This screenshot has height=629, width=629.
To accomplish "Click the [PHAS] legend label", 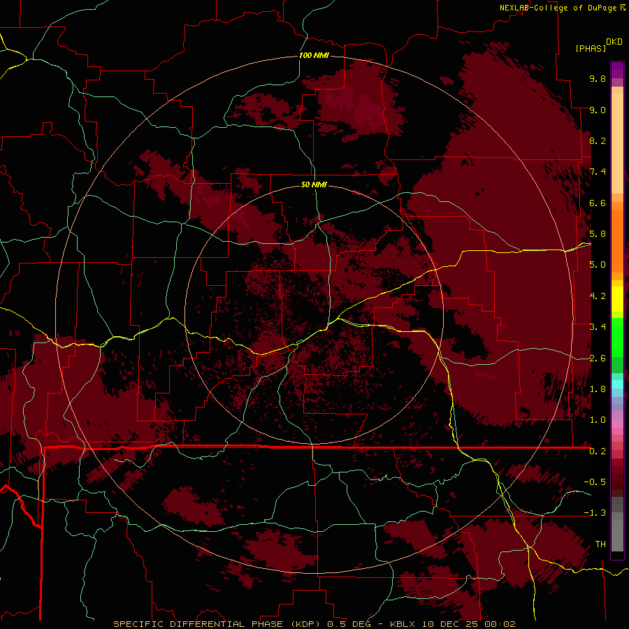I will coord(591,48).
